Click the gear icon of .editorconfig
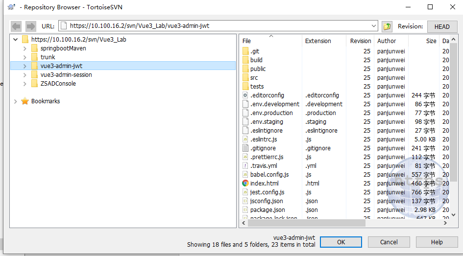The width and height of the screenshot is (463, 256). (x=245, y=95)
